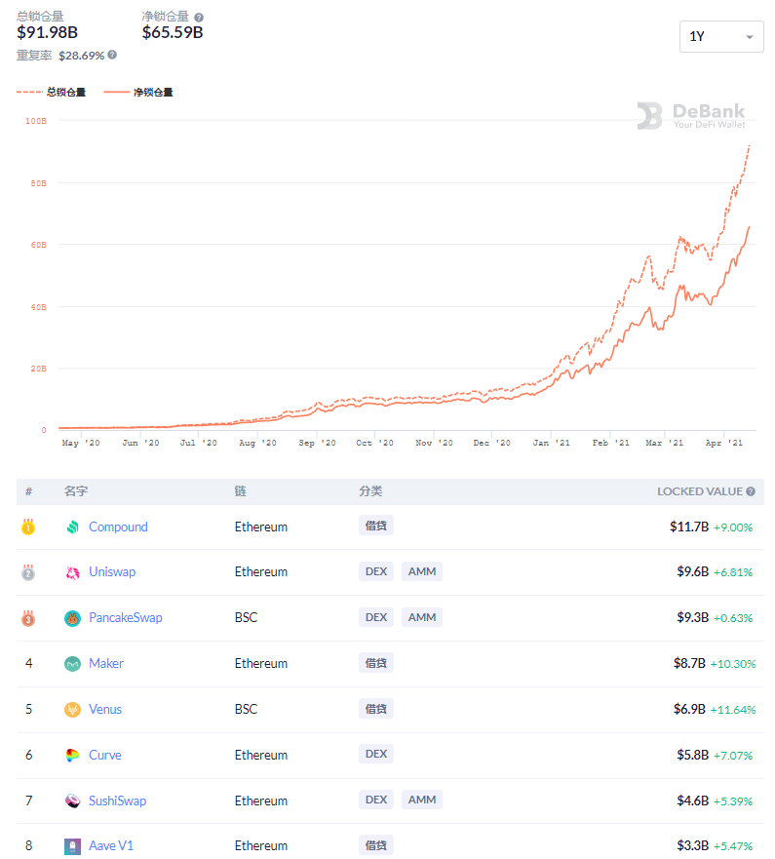Open the Uniswap protocol link
The width and height of the screenshot is (775, 859).
(x=112, y=572)
